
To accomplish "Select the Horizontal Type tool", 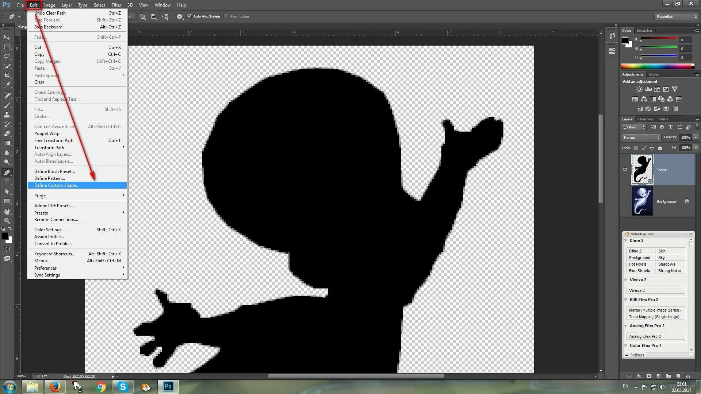I will pos(7,182).
